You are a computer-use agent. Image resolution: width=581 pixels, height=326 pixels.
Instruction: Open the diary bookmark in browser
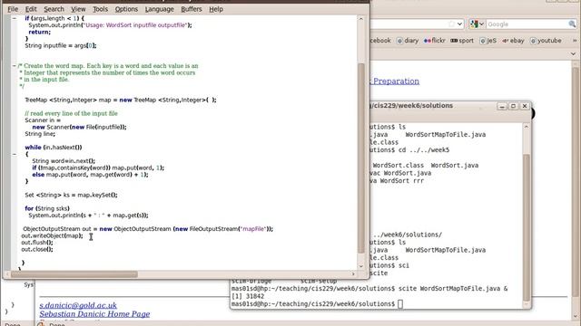click(408, 41)
